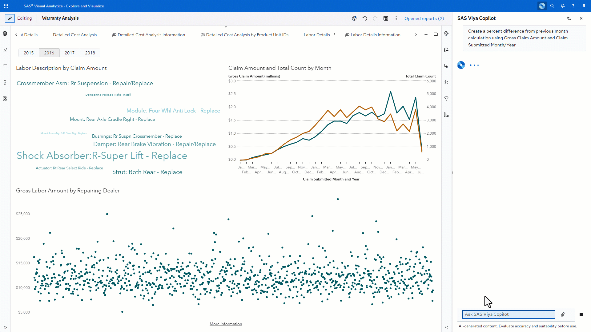Open the applications grid menu
The height and width of the screenshot is (332, 591).
coord(6,6)
